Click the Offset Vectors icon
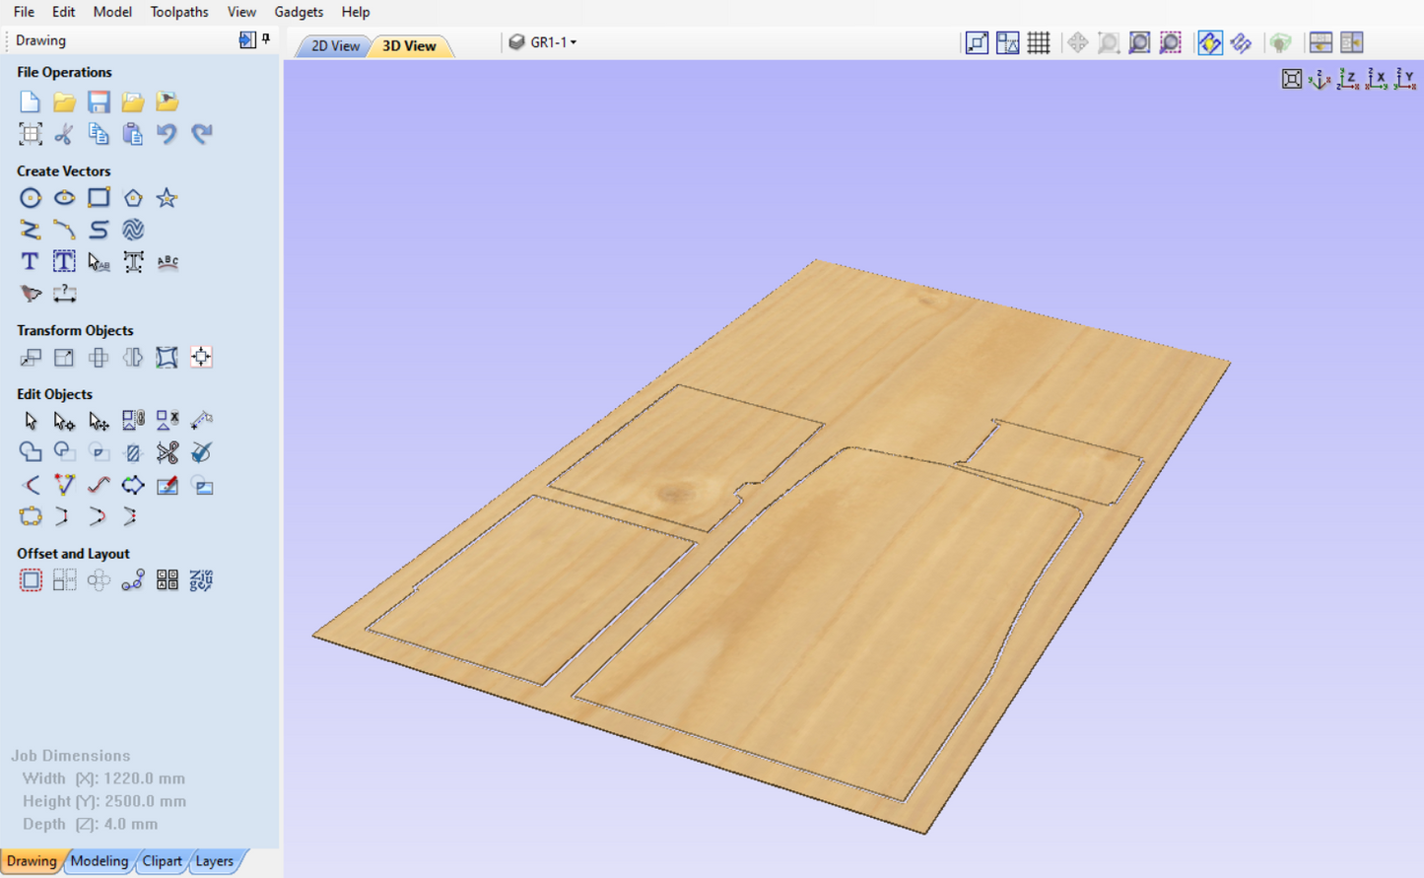Viewport: 1424px width, 878px height. click(x=31, y=580)
